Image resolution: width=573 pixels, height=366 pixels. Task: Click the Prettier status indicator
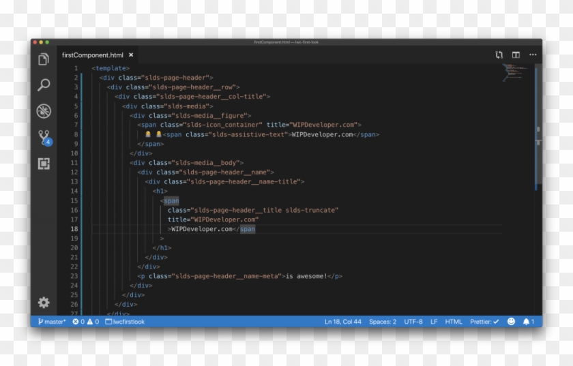point(484,322)
